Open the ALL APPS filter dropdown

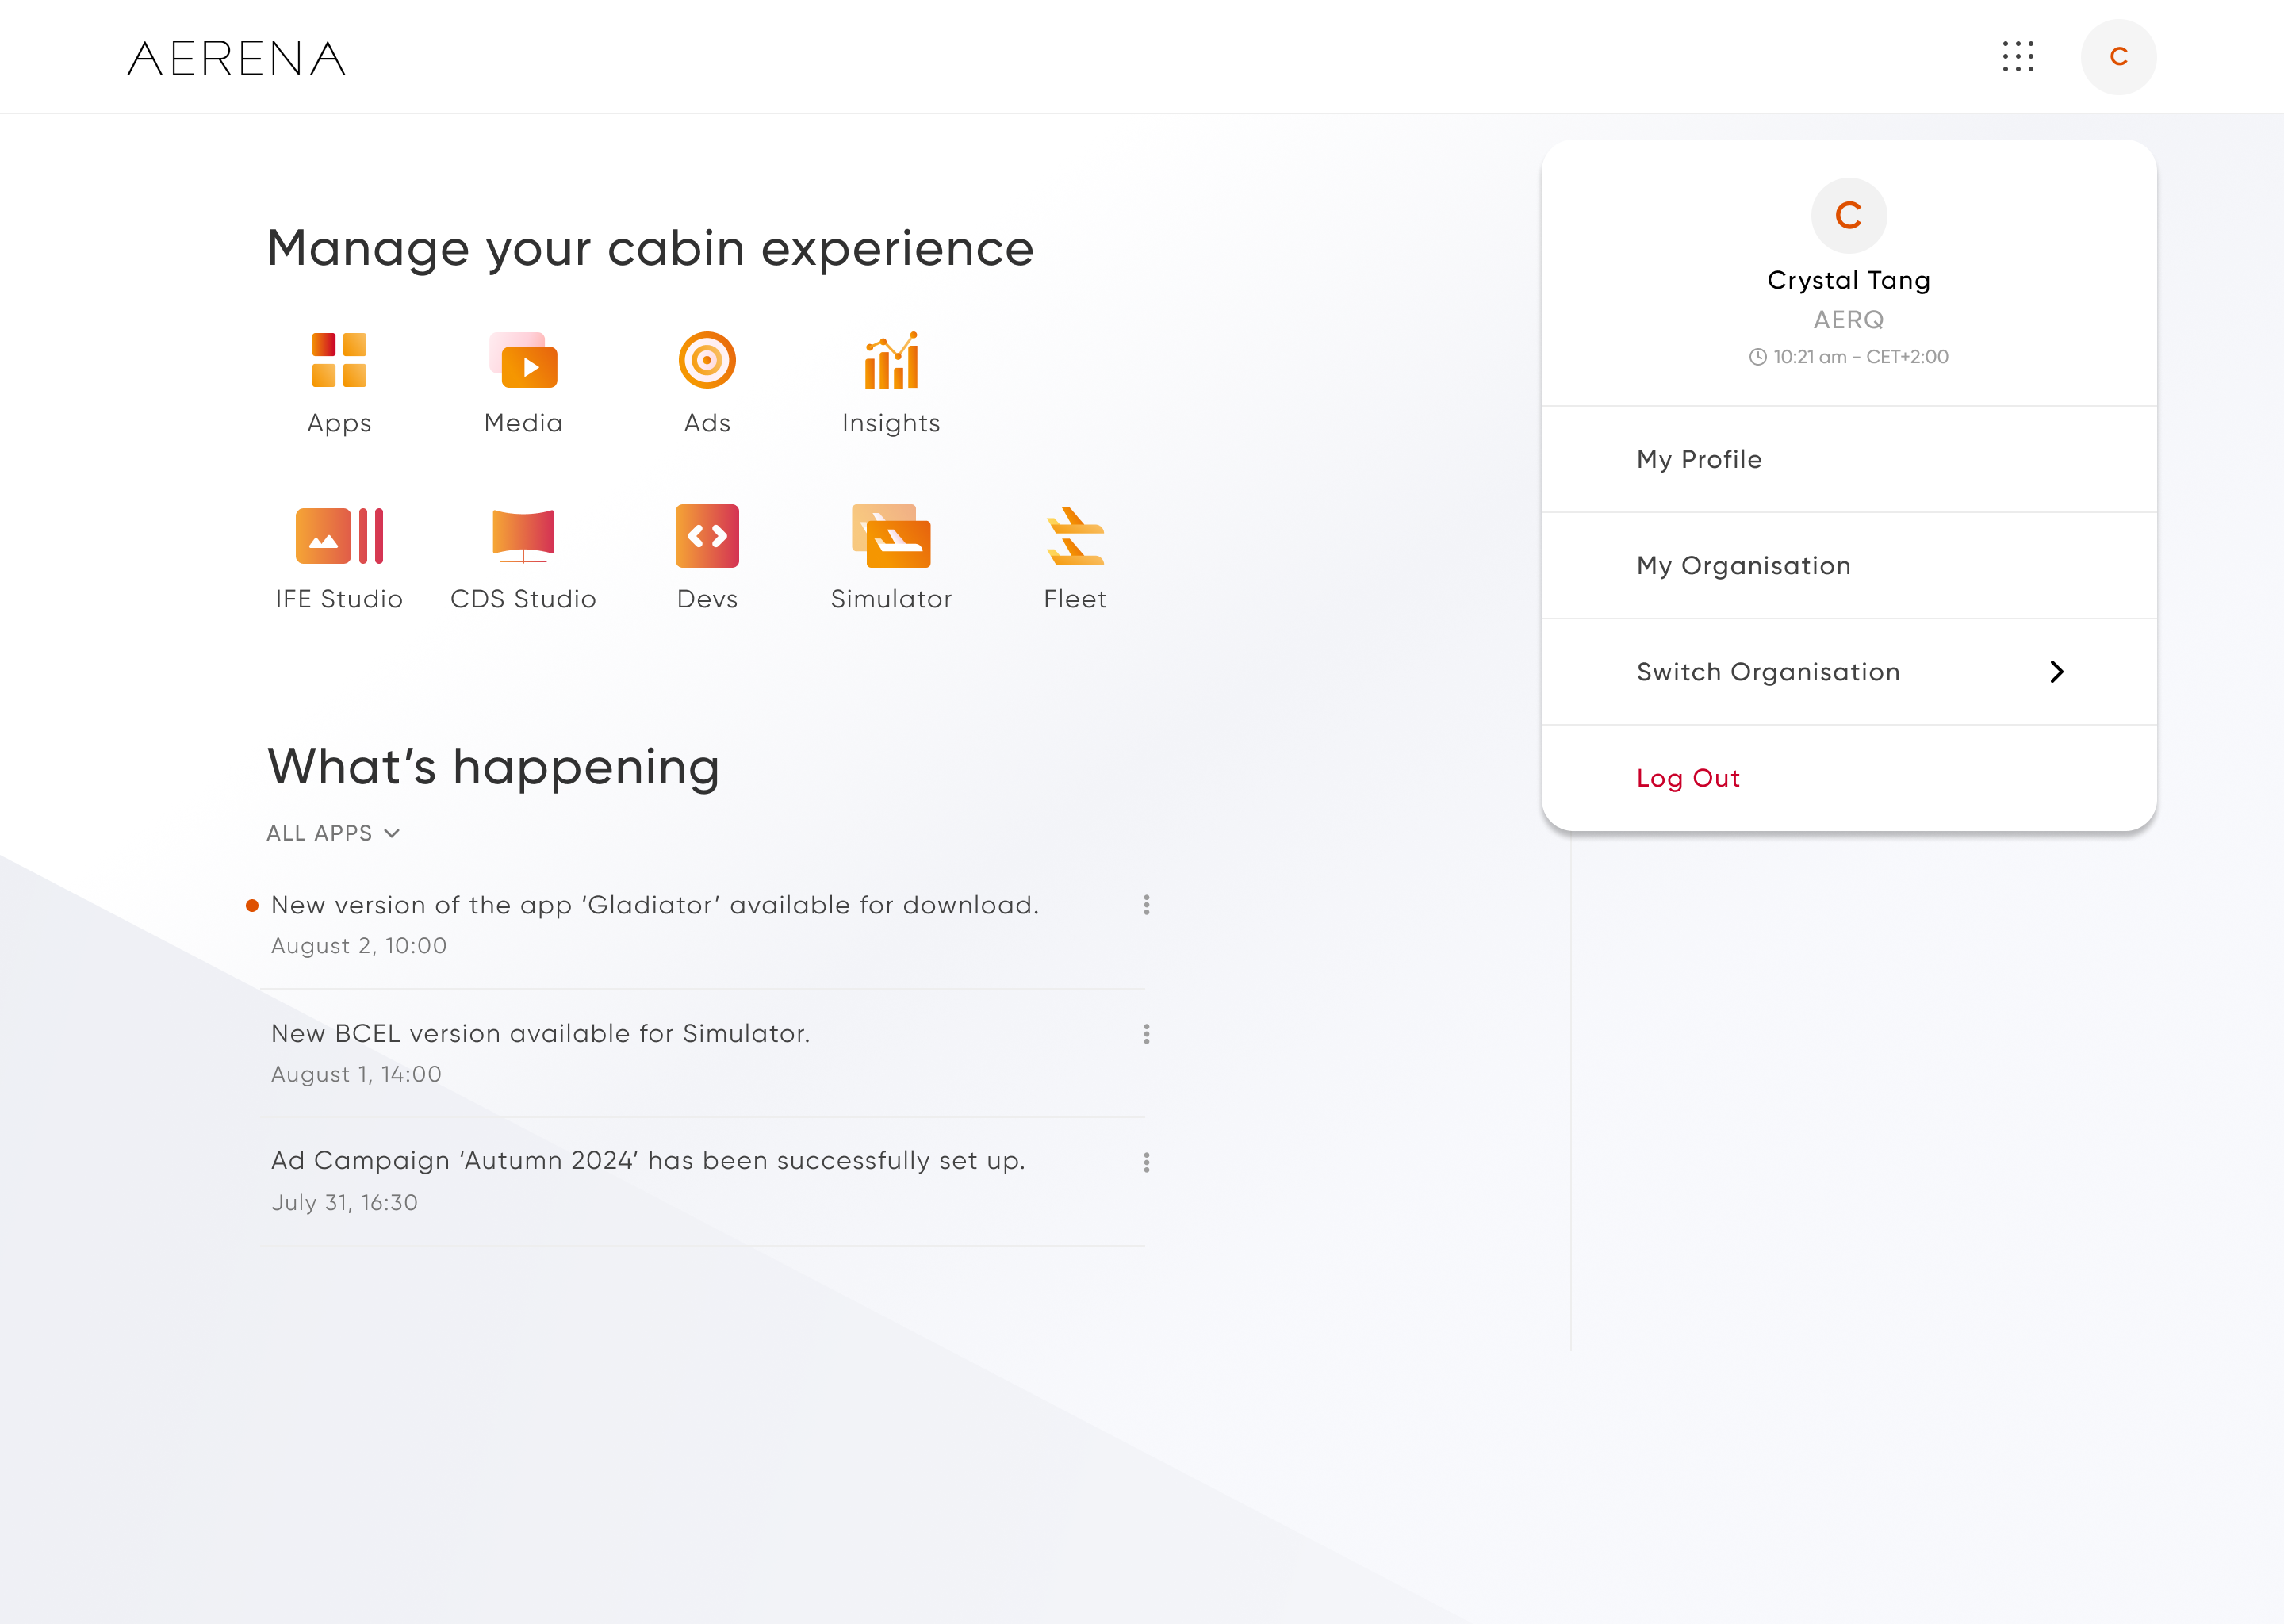pos(332,832)
